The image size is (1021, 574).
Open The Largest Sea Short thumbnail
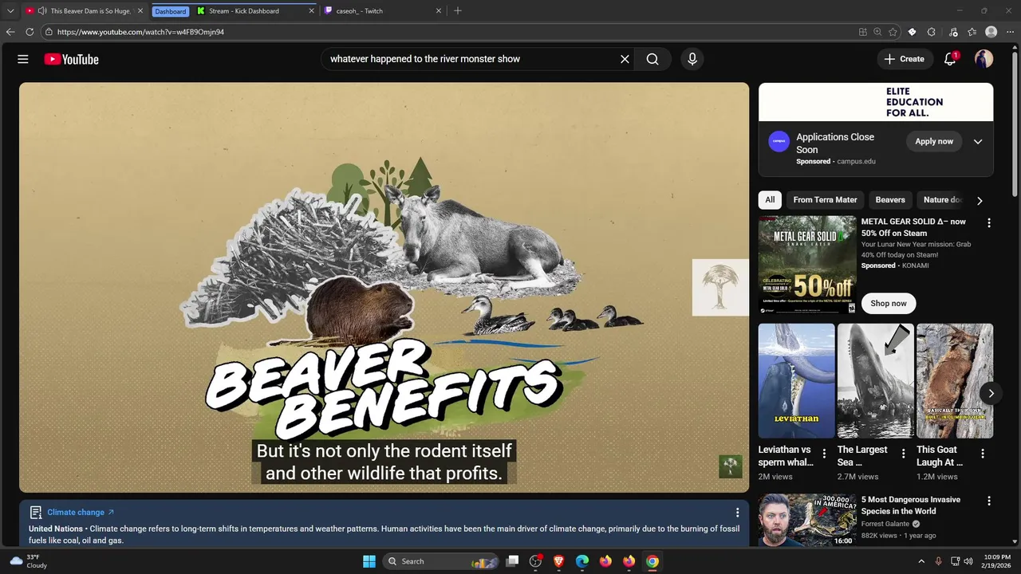click(876, 381)
